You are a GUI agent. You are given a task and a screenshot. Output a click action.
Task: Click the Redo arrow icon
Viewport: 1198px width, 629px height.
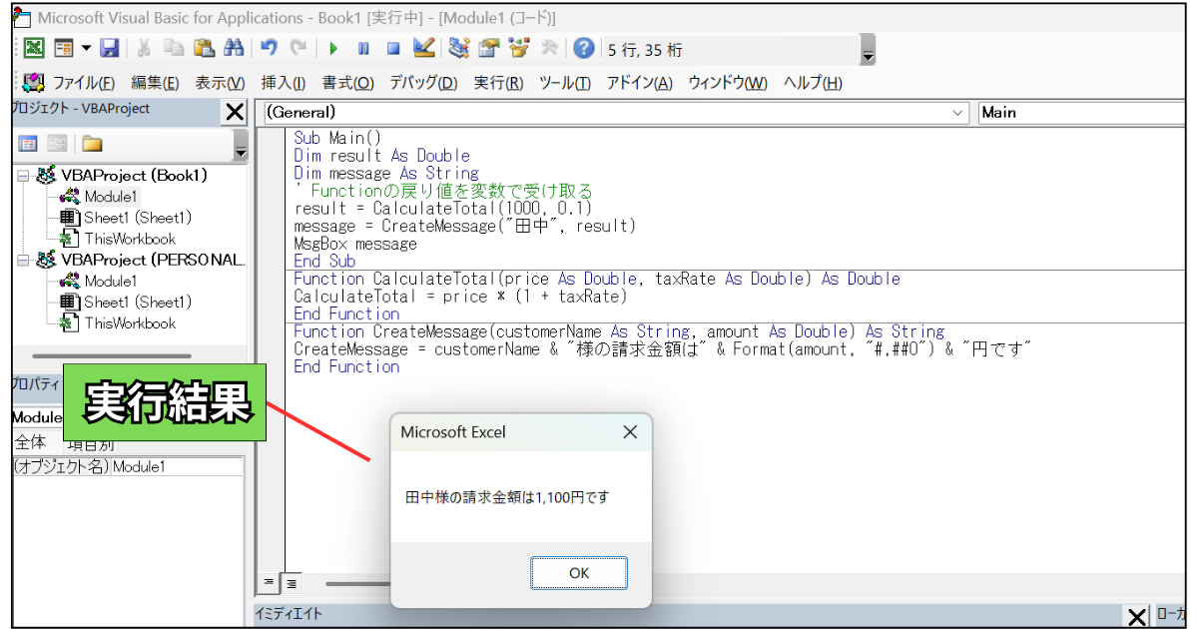pyautogui.click(x=299, y=49)
